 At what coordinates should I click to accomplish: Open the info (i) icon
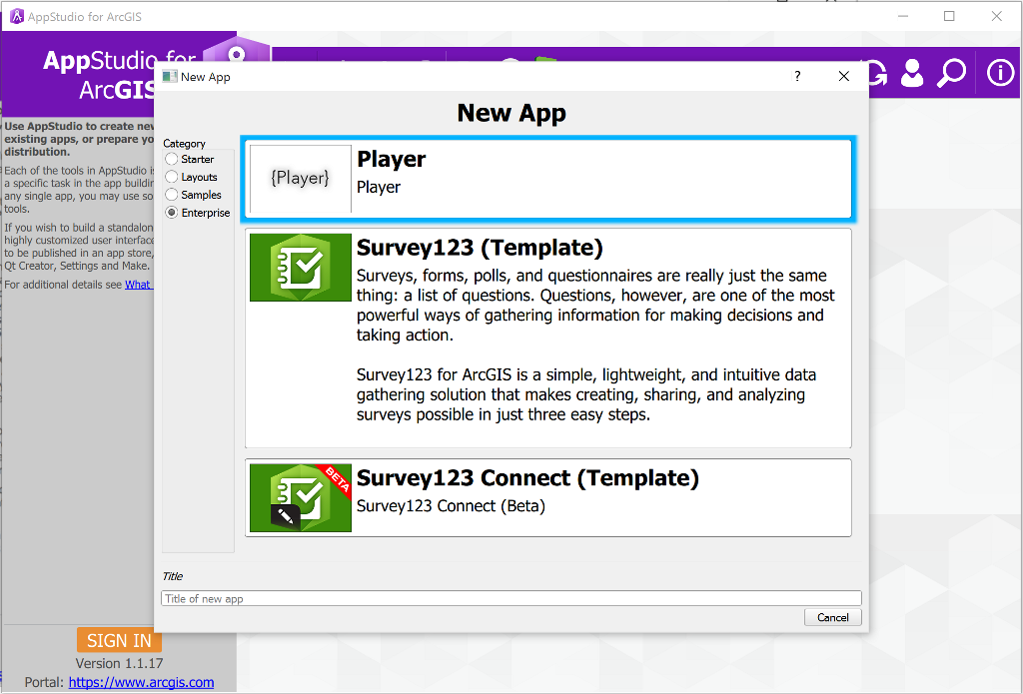[1000, 73]
